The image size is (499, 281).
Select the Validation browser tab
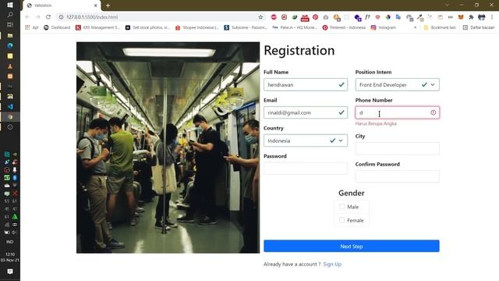pos(62,5)
